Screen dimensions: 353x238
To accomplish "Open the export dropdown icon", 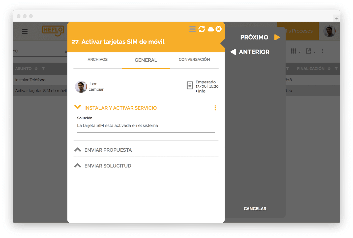I will click(310, 51).
